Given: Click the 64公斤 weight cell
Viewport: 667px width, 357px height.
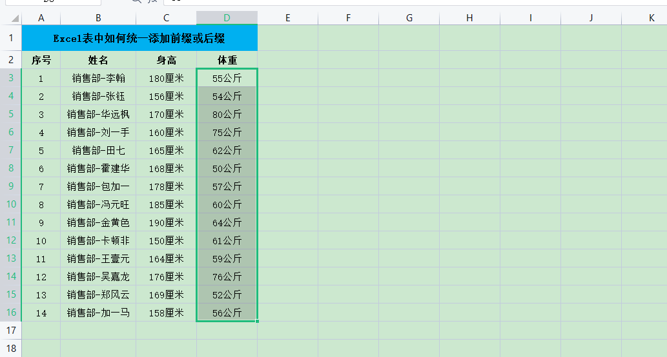Looking at the screenshot, I should 227,222.
